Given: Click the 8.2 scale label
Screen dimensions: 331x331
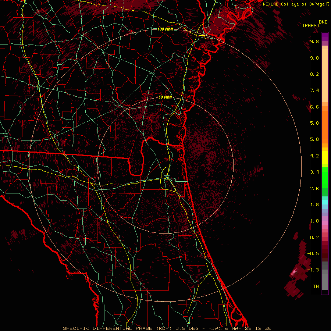Looking at the screenshot, I should (x=314, y=74).
